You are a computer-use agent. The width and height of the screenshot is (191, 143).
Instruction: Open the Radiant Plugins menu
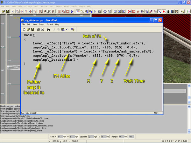82,7
